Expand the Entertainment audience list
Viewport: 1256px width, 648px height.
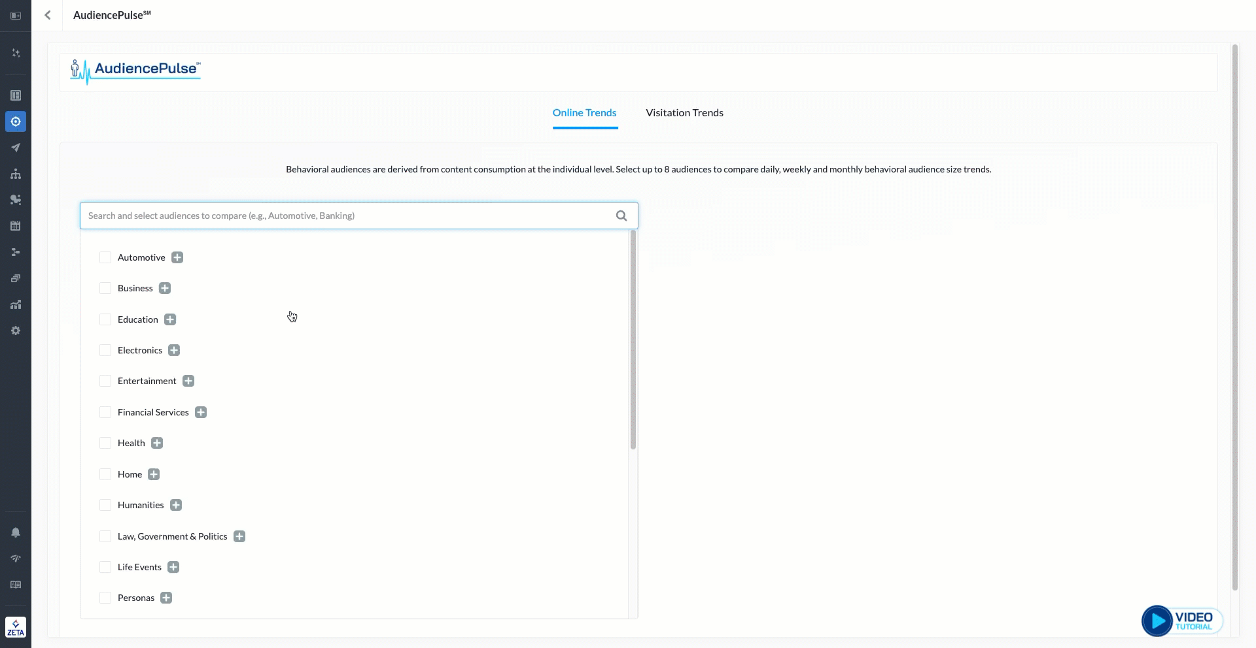click(188, 381)
